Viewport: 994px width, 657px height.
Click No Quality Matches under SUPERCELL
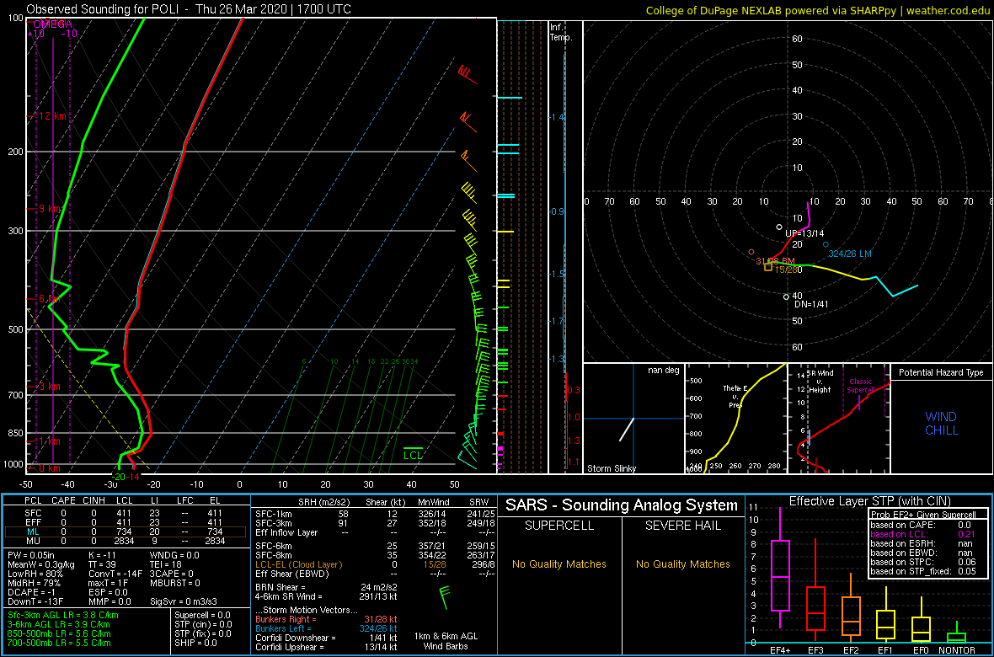click(x=559, y=564)
